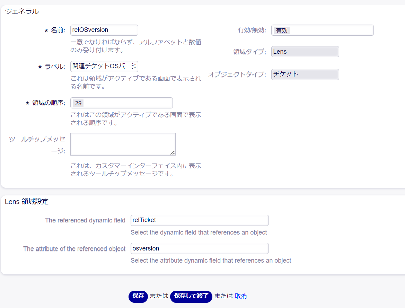Click the text area resize handle

click(173, 153)
